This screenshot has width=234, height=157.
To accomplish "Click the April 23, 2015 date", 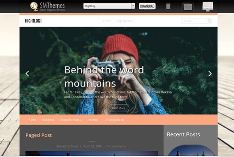I will [x=93, y=147].
